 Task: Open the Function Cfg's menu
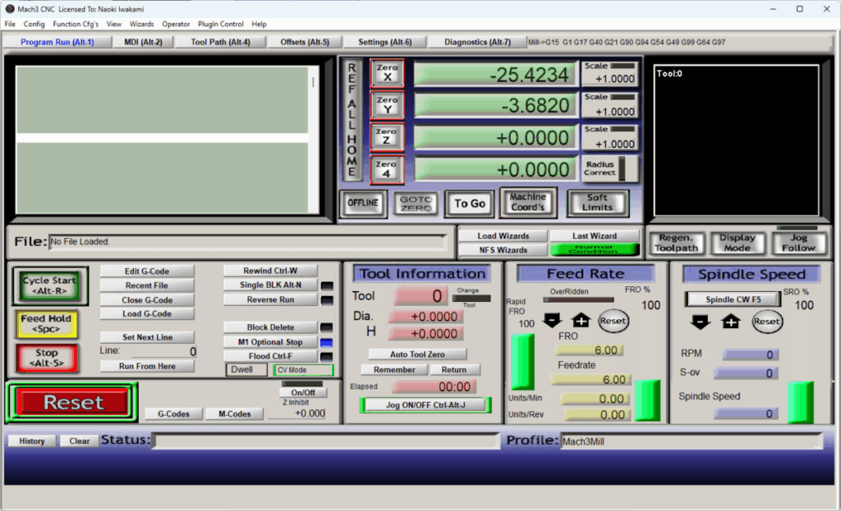(x=76, y=24)
